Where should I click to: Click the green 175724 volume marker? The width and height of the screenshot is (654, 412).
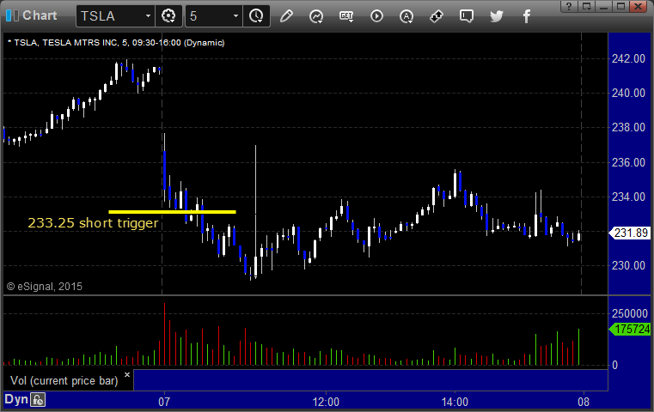point(630,329)
